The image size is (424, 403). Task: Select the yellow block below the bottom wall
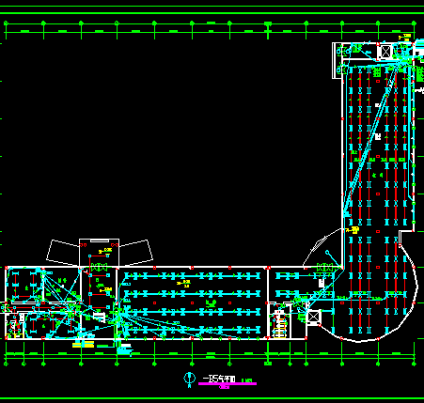pos(84,345)
